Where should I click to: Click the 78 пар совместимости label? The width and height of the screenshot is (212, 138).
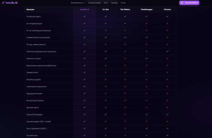point(36,44)
